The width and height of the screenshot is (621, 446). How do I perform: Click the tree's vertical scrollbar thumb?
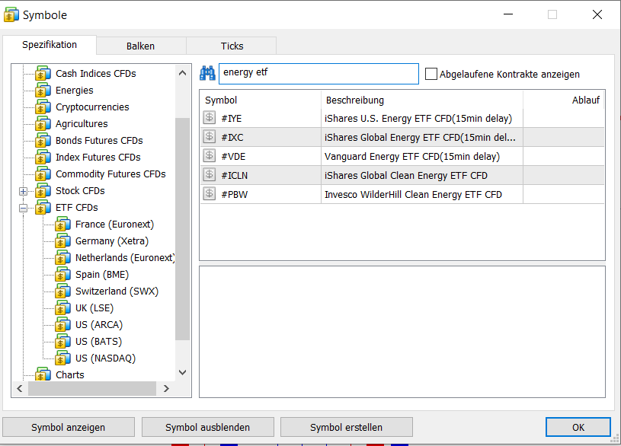(183, 229)
